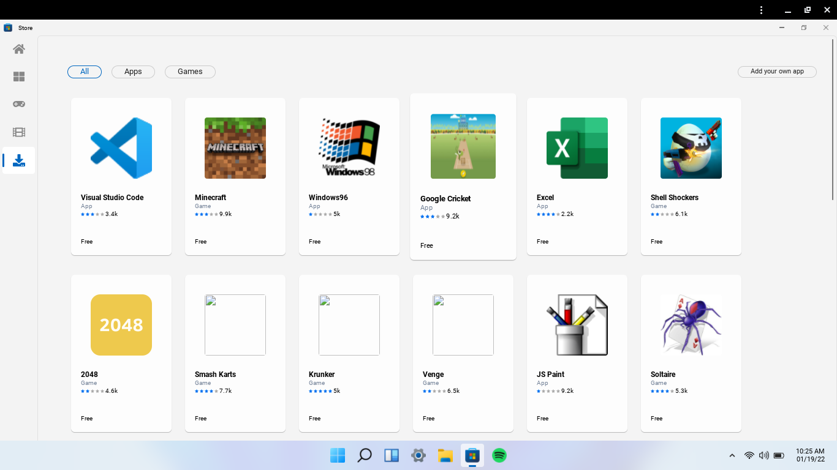Open the Visual Studio Code app listing

[121, 176]
